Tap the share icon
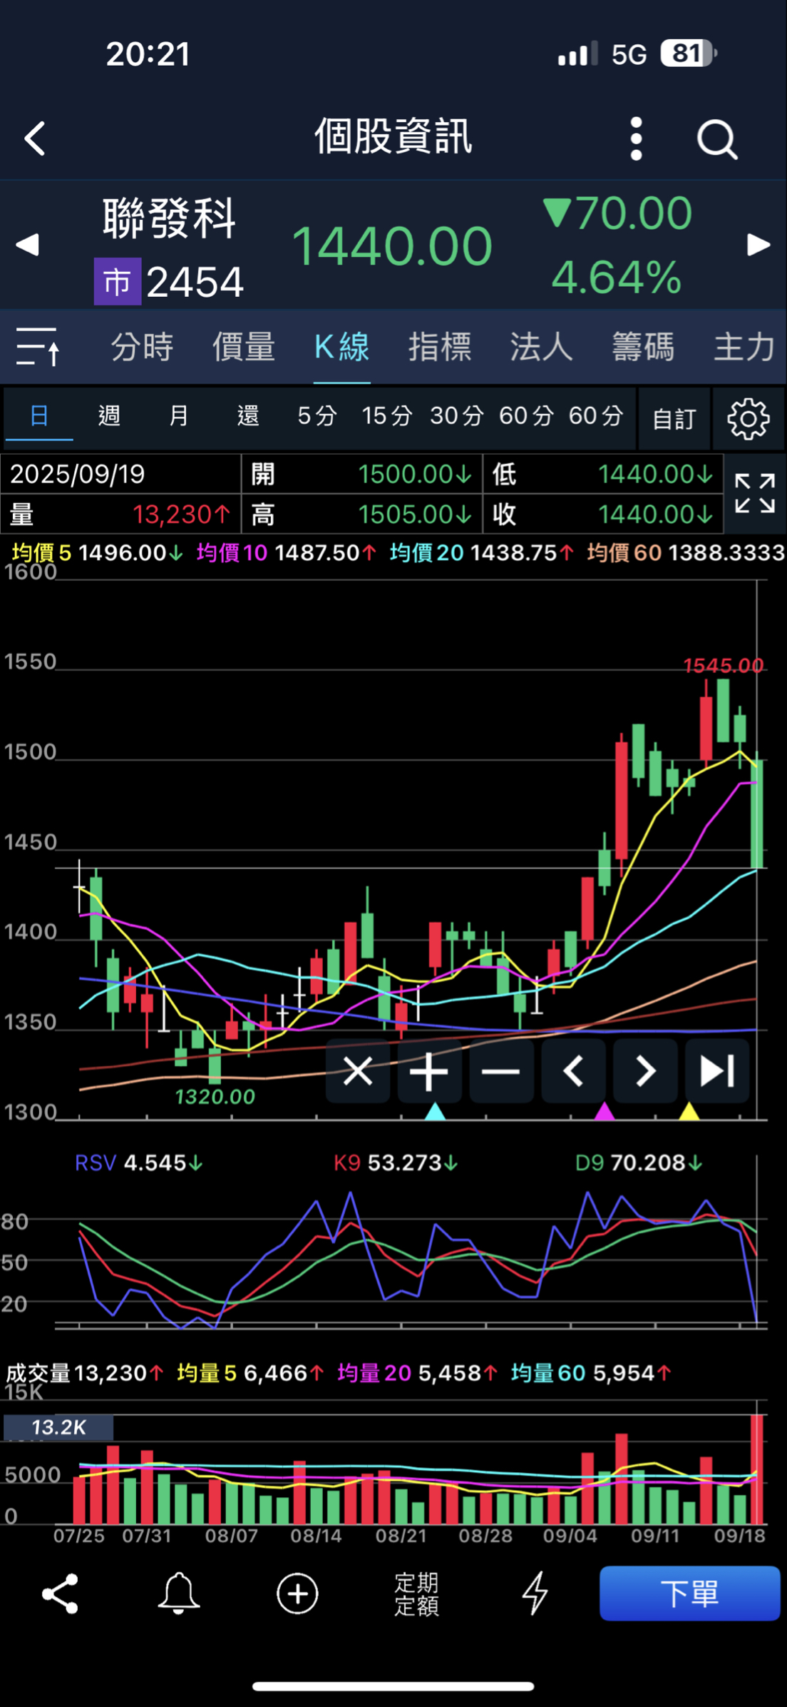 [61, 1594]
